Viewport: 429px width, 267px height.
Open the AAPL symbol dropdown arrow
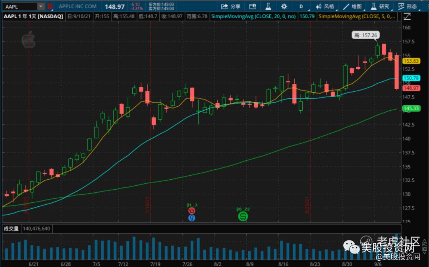pyautogui.click(x=41, y=6)
